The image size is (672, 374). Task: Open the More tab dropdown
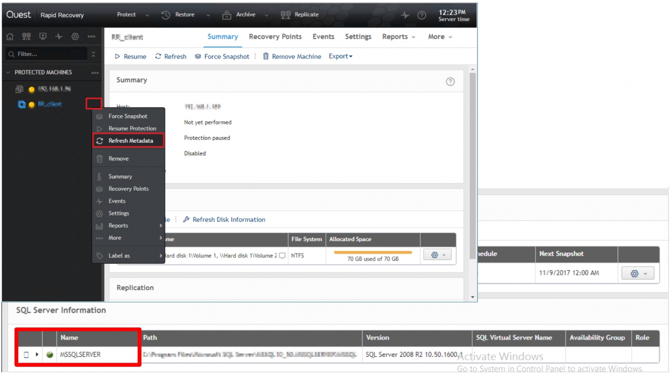(440, 37)
